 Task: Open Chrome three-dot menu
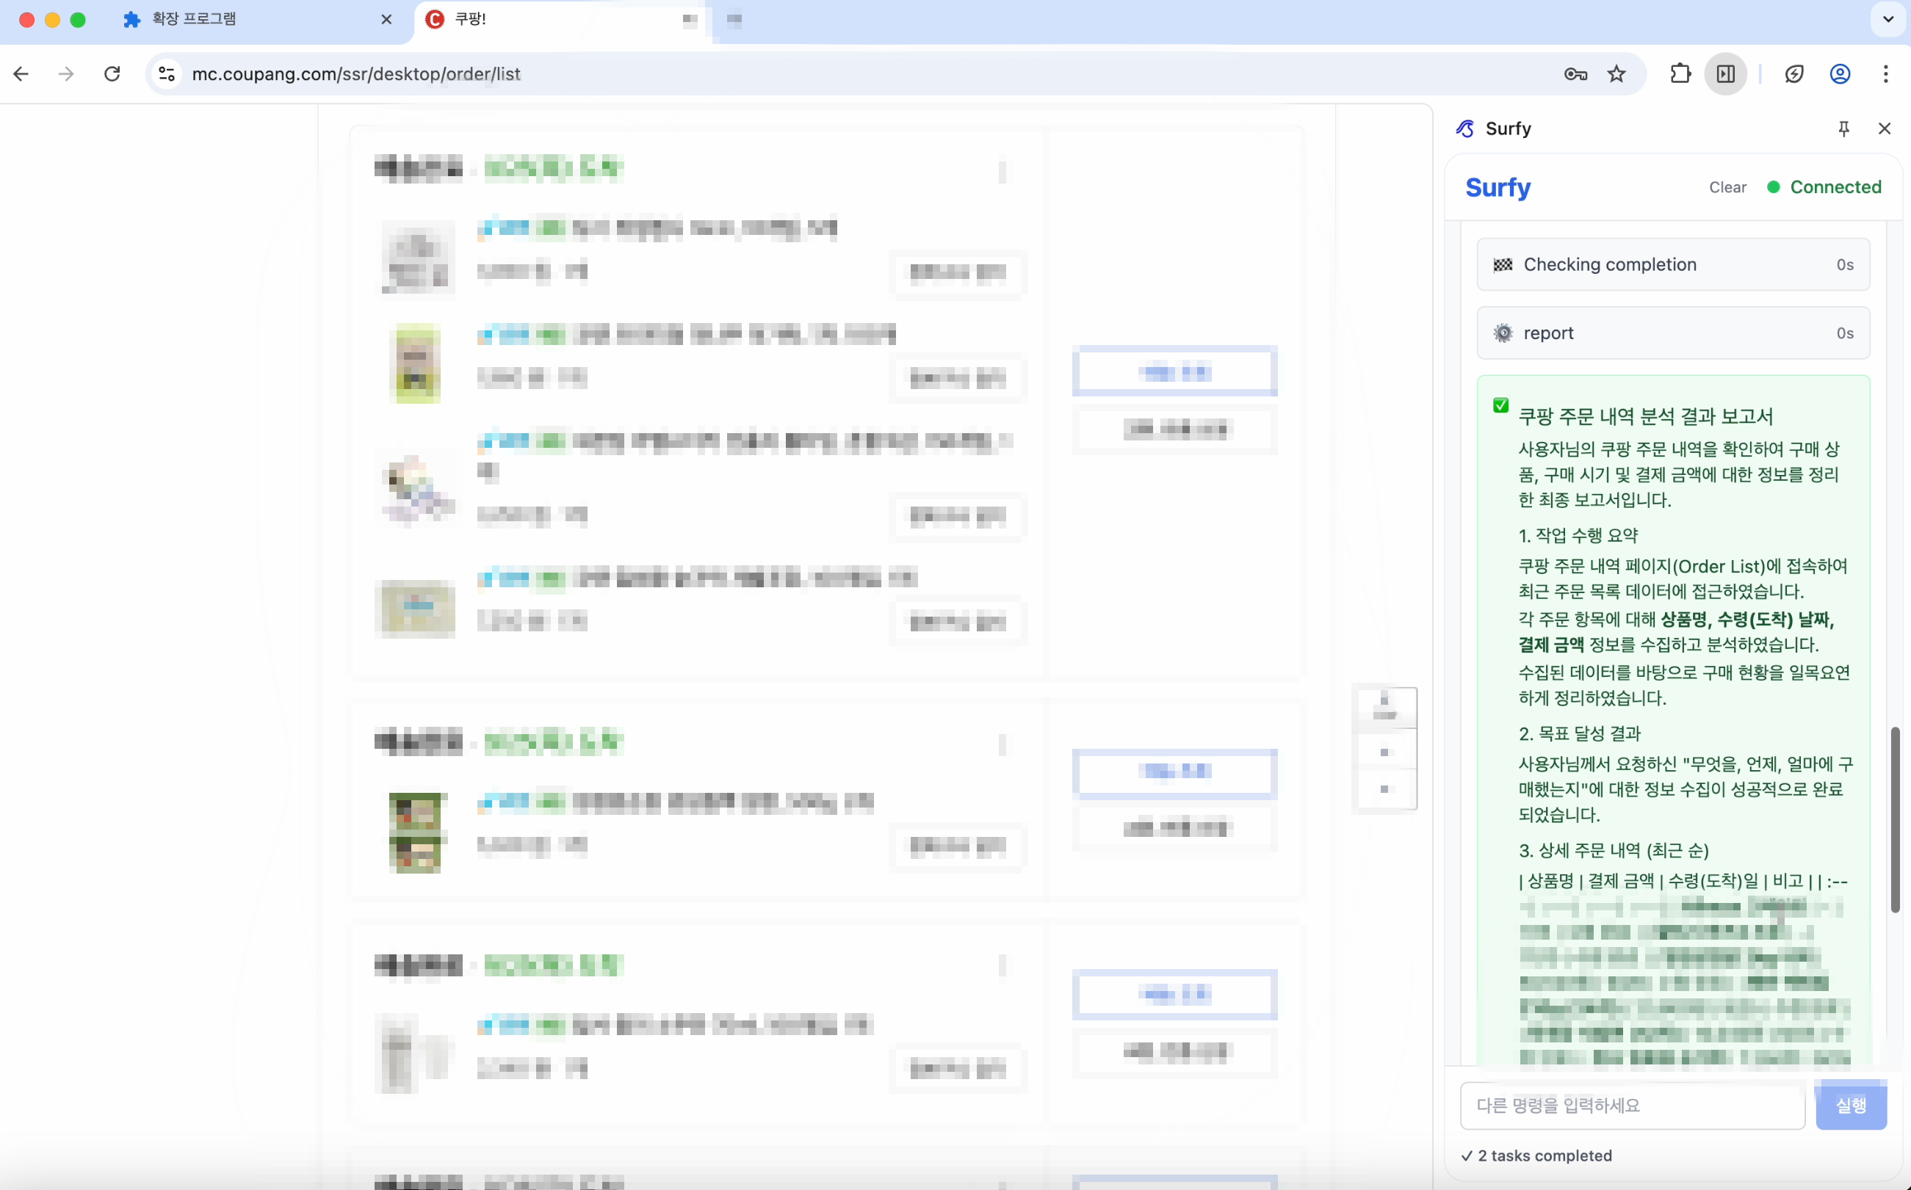pos(1885,74)
